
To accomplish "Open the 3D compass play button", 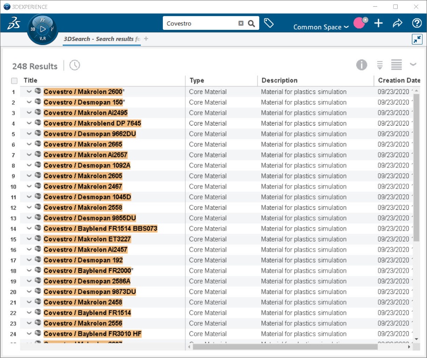I will tap(43, 29).
